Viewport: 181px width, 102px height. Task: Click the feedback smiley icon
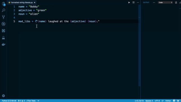tap(174, 101)
